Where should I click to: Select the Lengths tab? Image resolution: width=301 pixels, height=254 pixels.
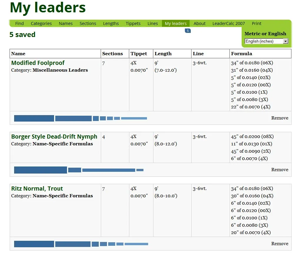[x=111, y=23]
